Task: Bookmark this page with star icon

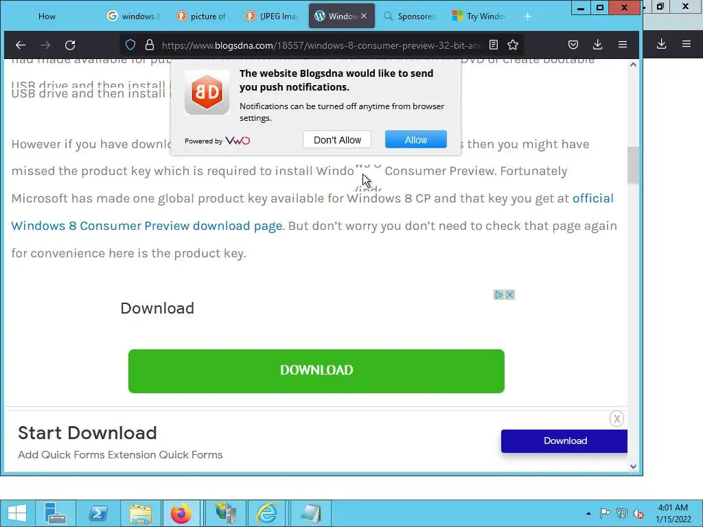Action: tap(513, 45)
